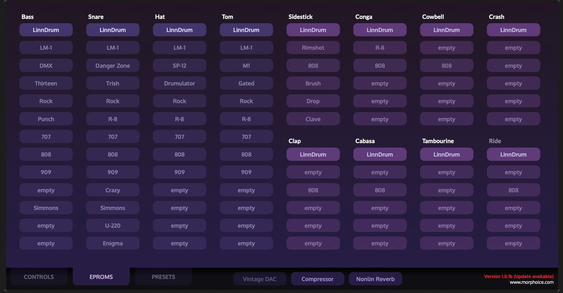Click the Tambourine section heading
The image size is (563, 293).
tap(438, 141)
